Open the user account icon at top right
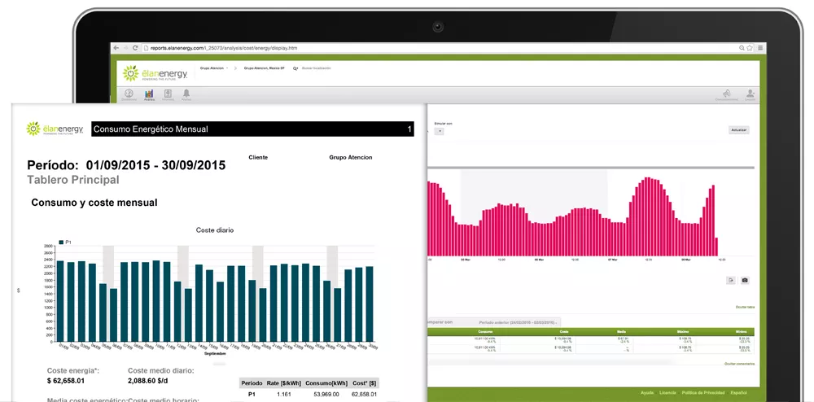 [750, 94]
